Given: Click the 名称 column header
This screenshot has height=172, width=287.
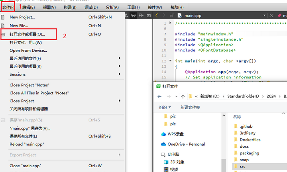Looking at the screenshot, I should (x=237, y=117).
